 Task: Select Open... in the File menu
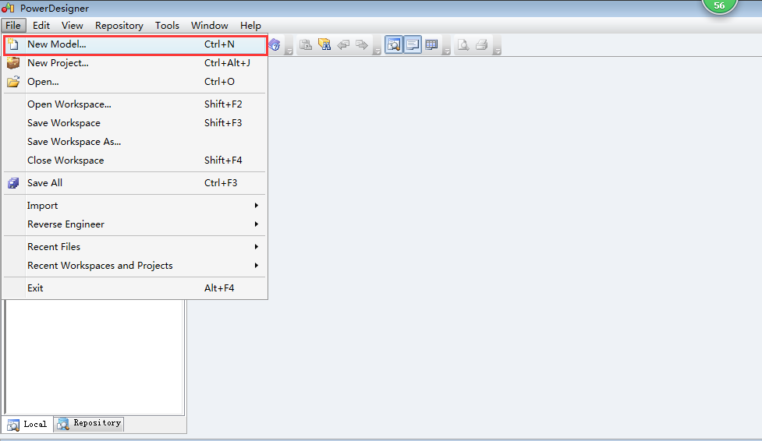pyautogui.click(x=136, y=82)
